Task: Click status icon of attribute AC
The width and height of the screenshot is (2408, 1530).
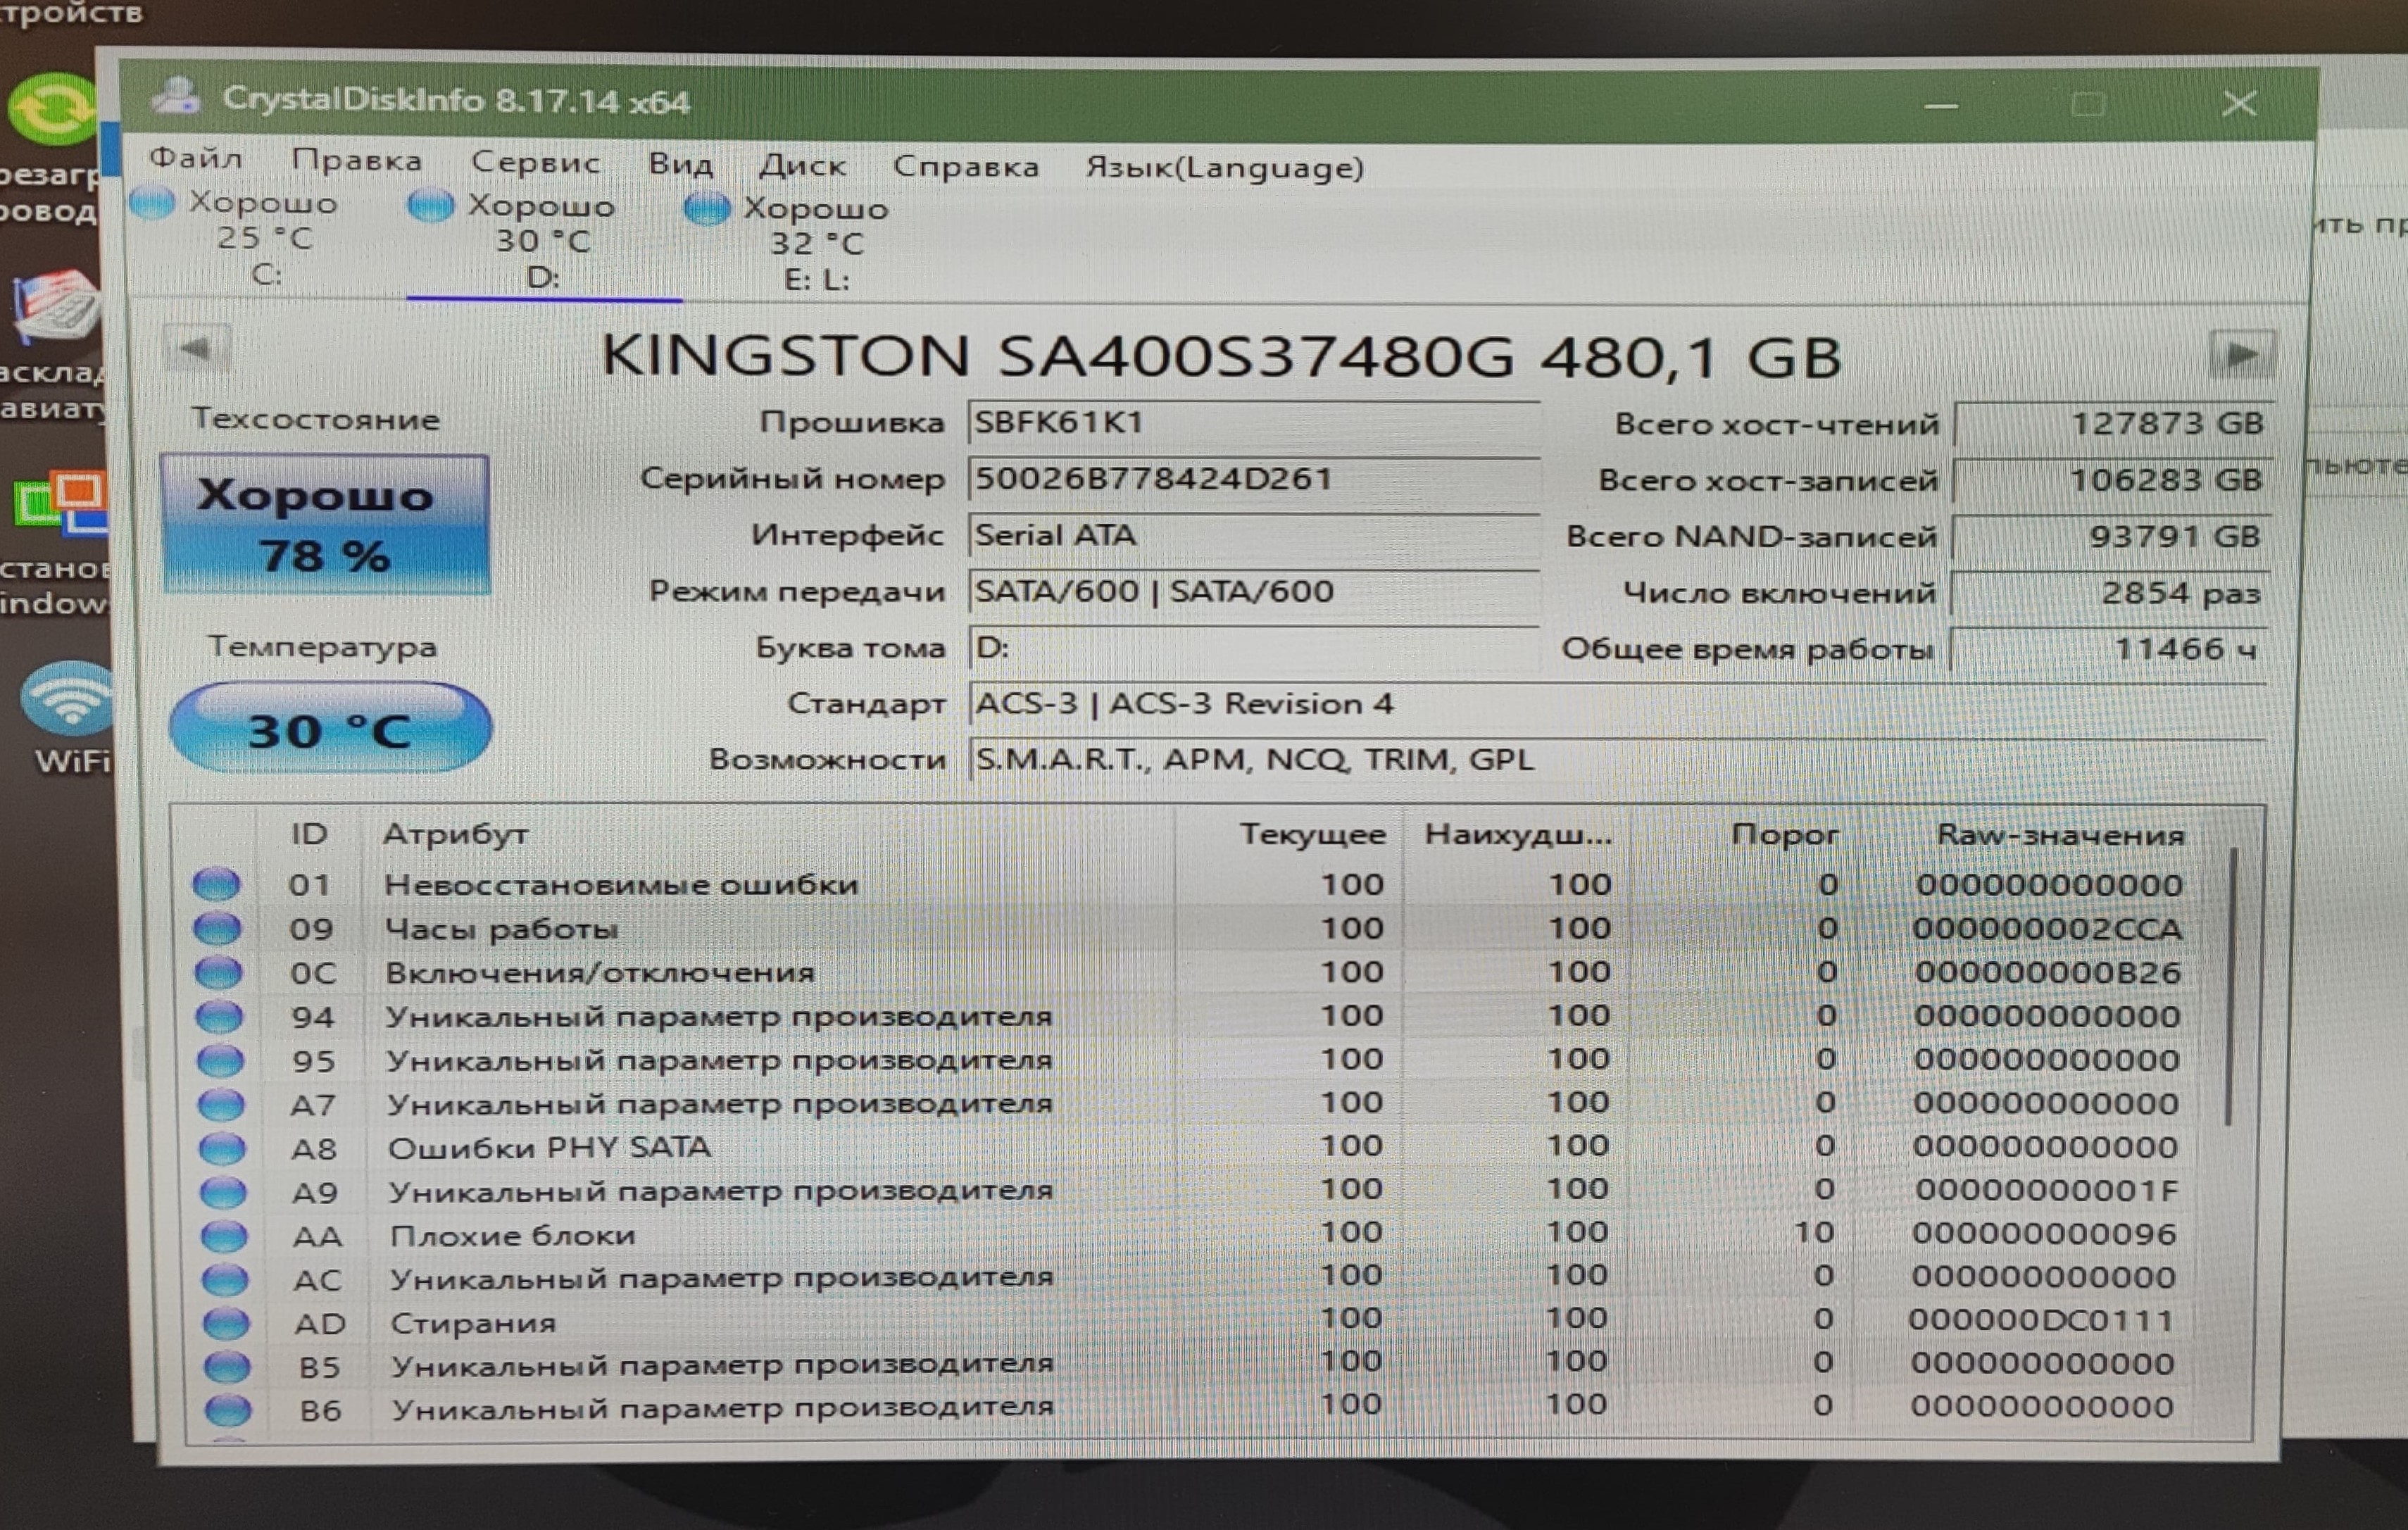Action: coord(225,1279)
